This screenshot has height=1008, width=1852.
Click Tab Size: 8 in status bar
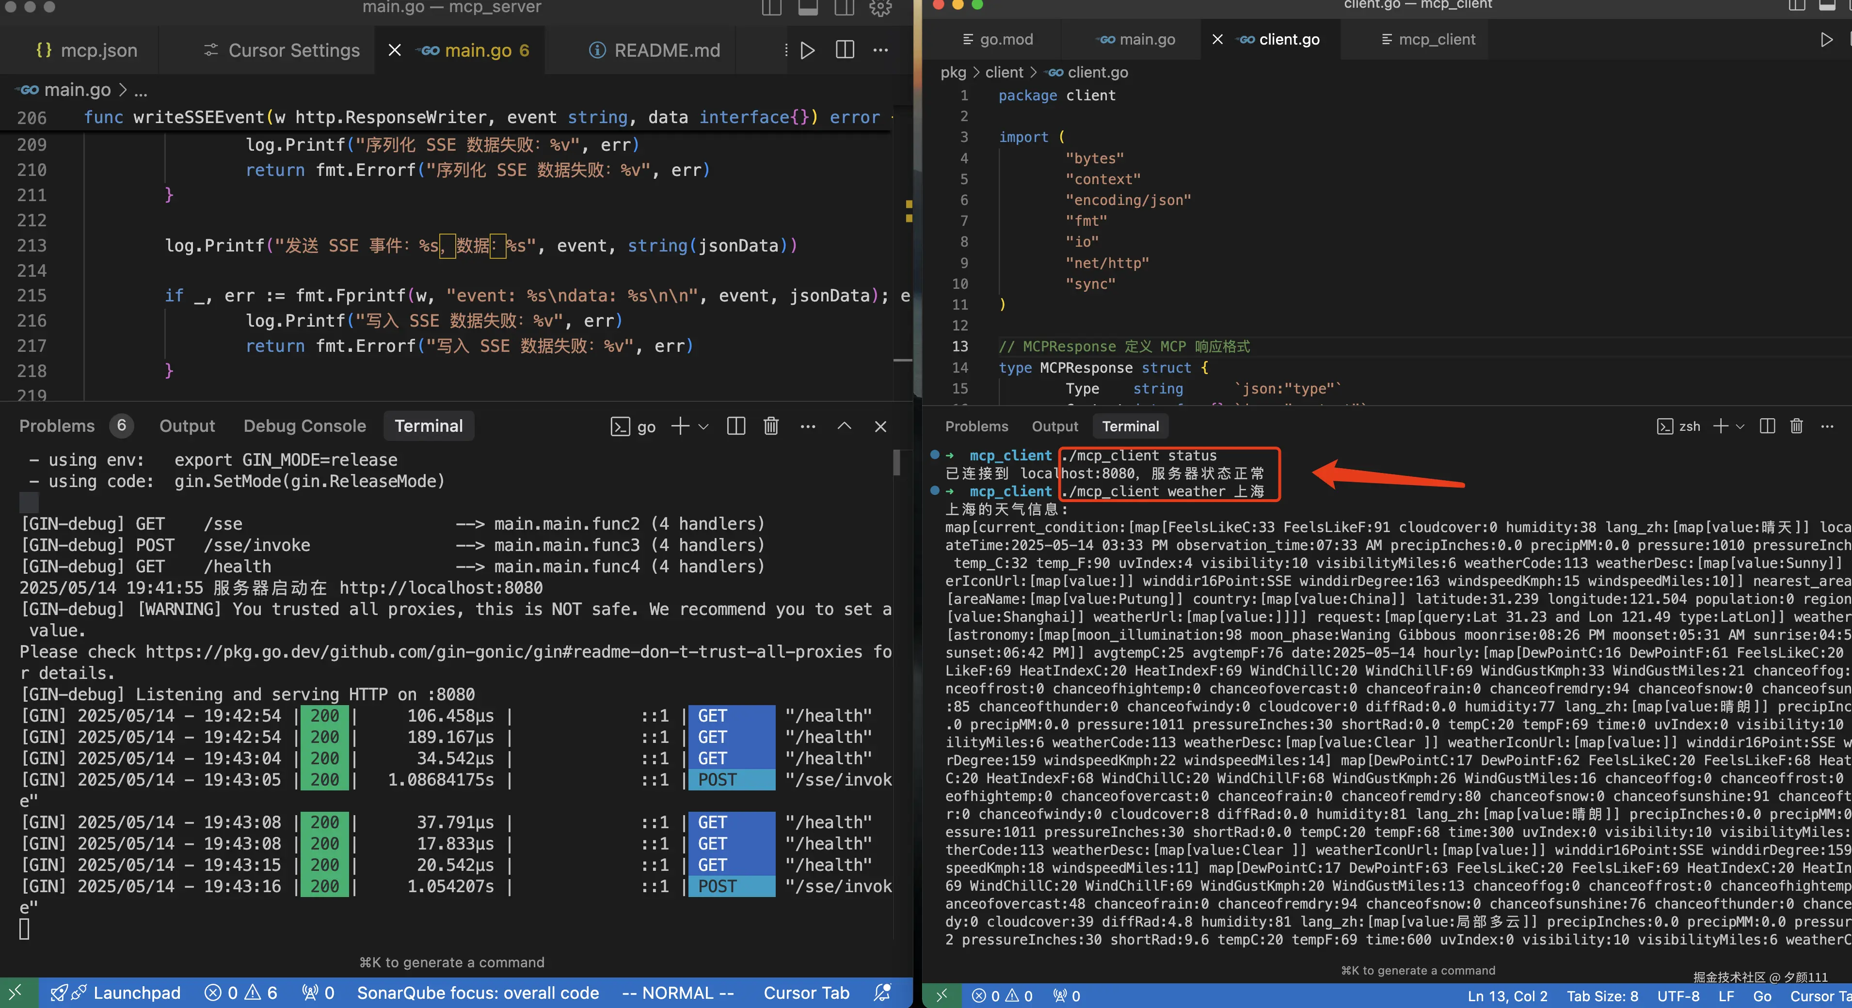click(x=1602, y=996)
